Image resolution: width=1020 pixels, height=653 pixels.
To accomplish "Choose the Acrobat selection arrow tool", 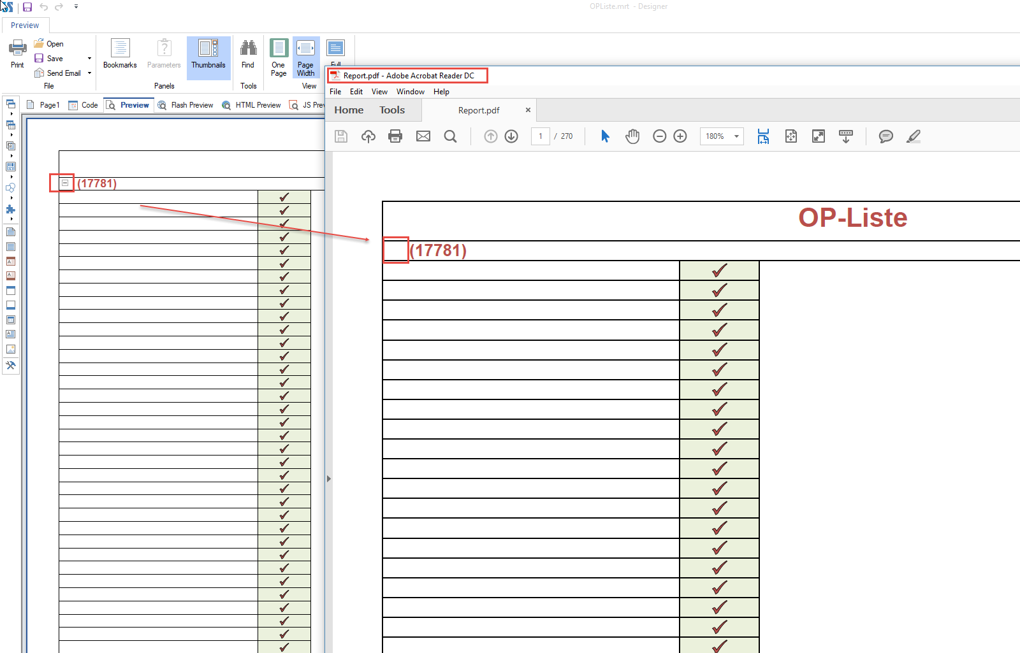I will pos(606,136).
